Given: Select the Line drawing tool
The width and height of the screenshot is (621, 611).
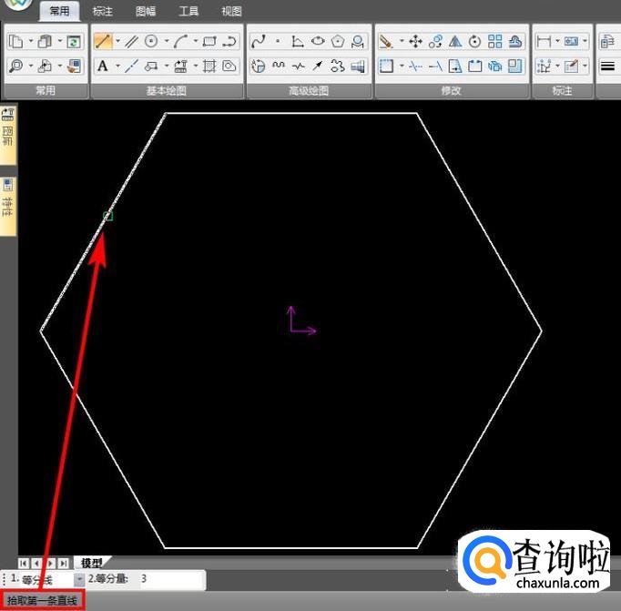Looking at the screenshot, I should tap(103, 42).
